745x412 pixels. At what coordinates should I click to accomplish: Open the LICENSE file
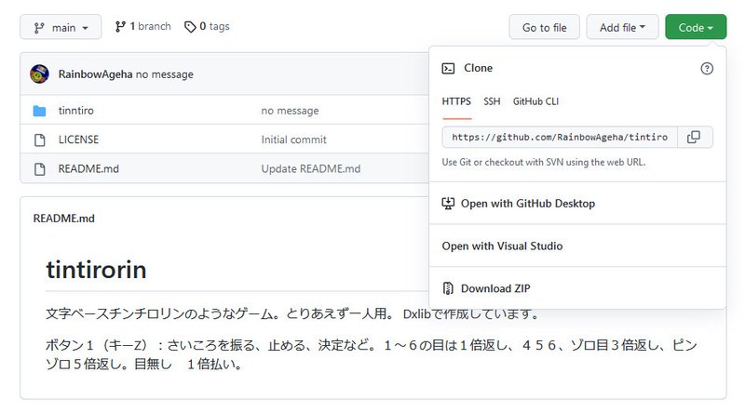tap(78, 140)
